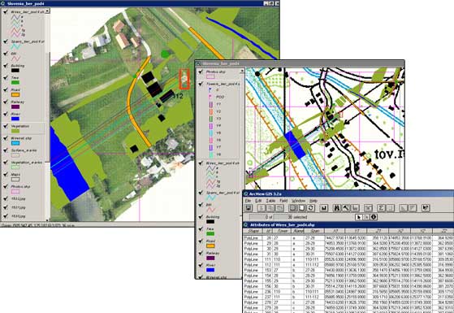The height and width of the screenshot is (313, 454).
Task: Click purple Railway swatch in middle view
Action: (x=210, y=258)
